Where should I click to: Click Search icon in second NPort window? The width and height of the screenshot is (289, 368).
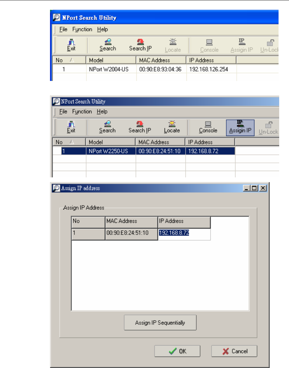[x=107, y=127]
